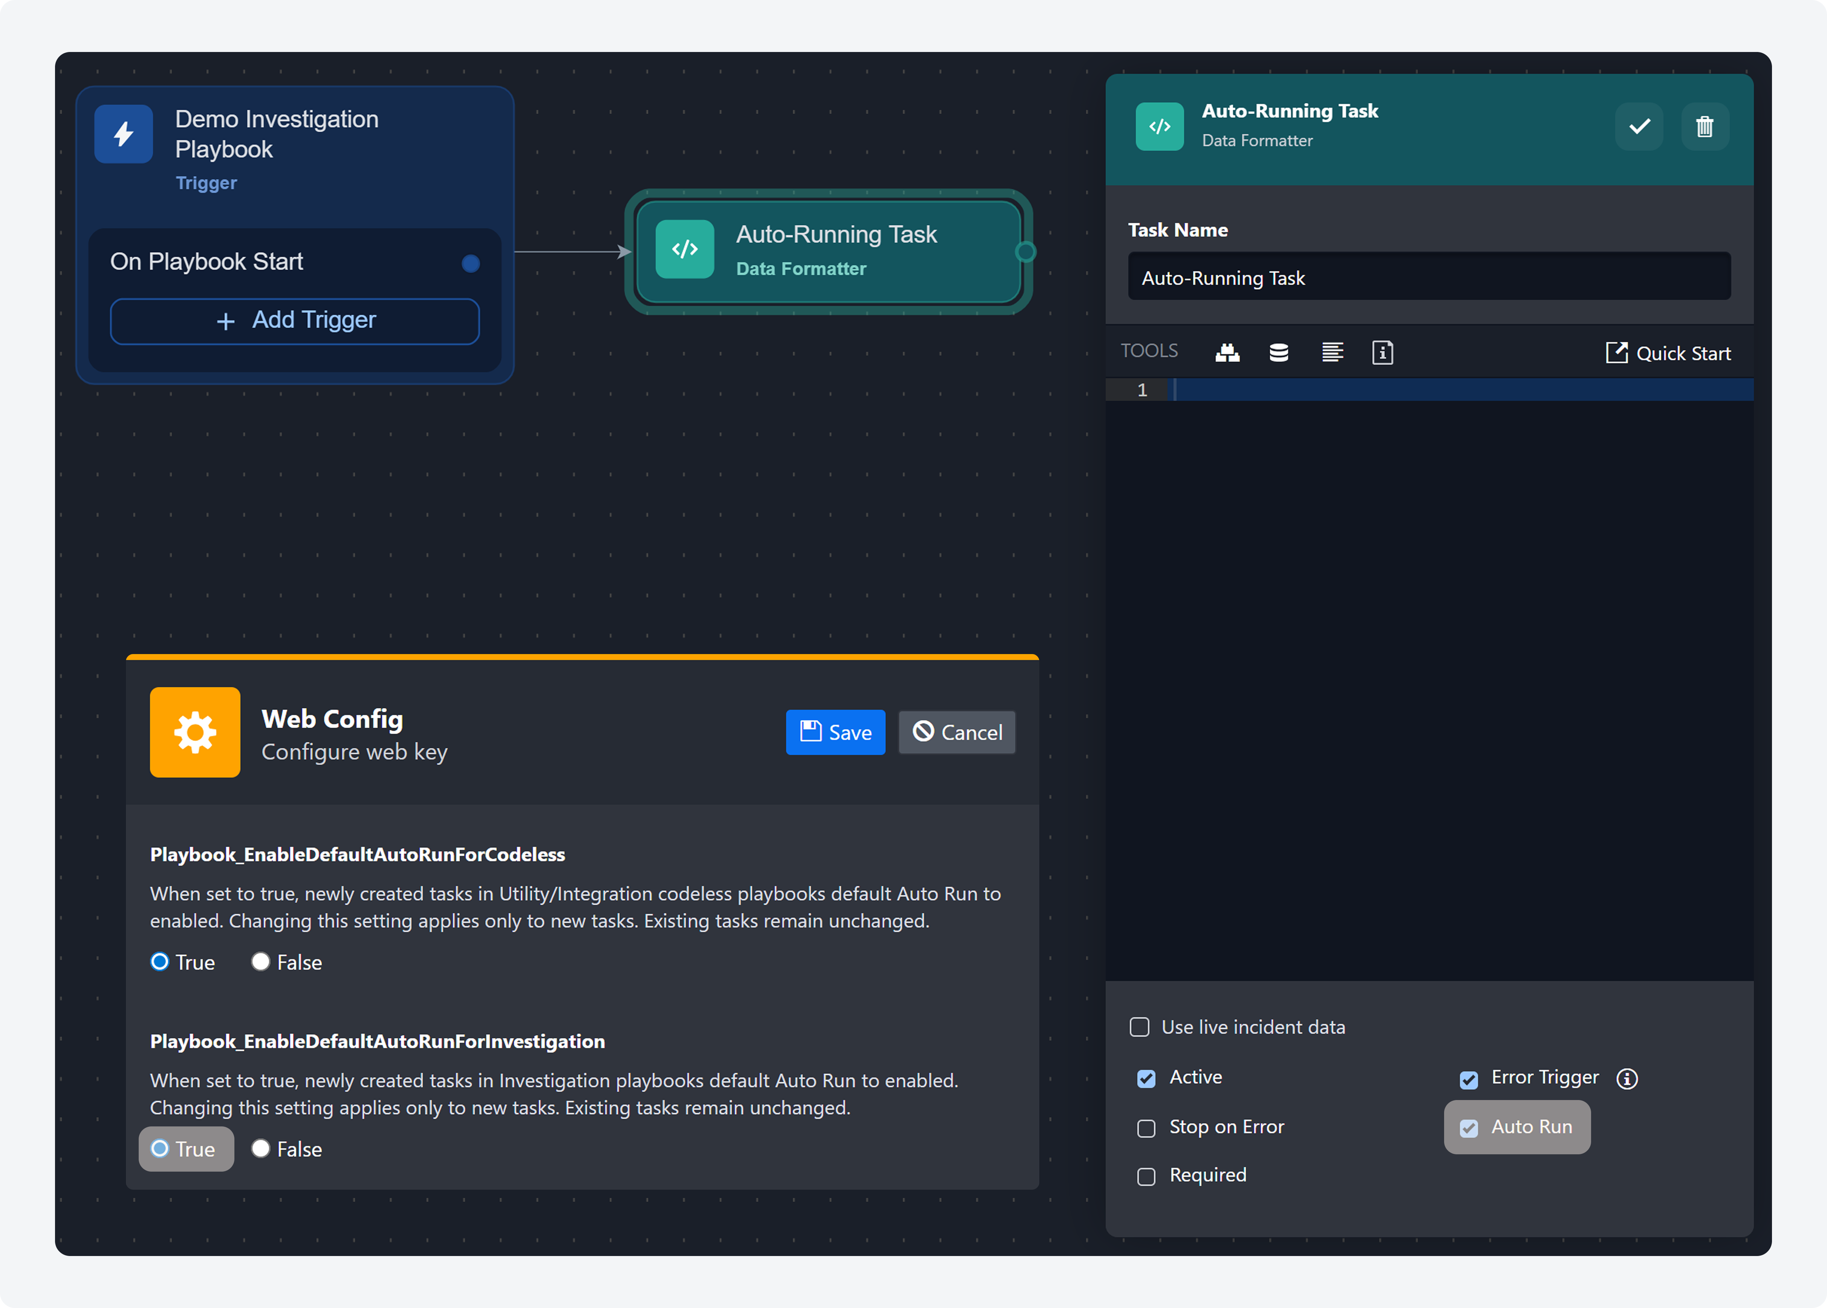This screenshot has width=1827, height=1308.
Task: Open the blocks tool in TOOLS bar
Action: click(1227, 352)
